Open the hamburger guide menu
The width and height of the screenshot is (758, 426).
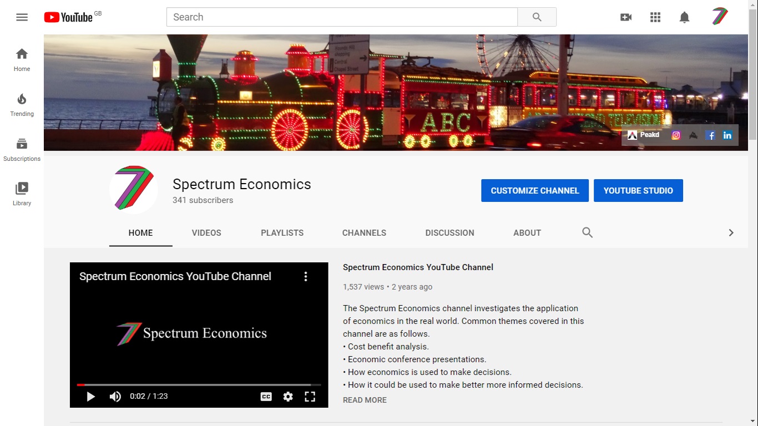pos(22,17)
